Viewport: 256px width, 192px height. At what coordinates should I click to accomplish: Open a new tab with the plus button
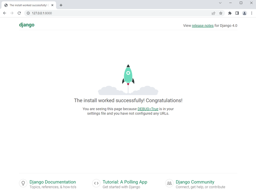[61, 5]
